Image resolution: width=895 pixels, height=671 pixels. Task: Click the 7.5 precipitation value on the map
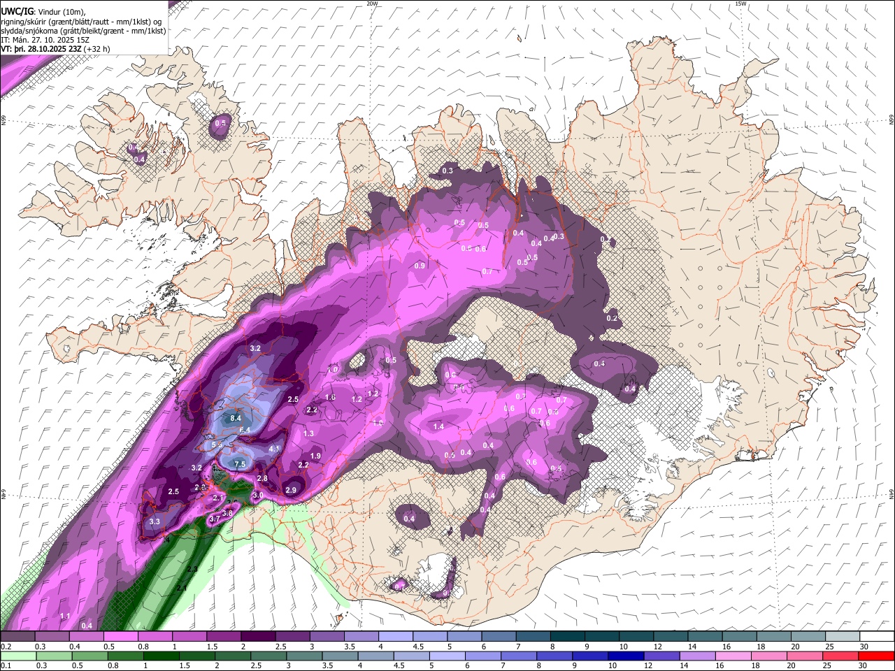tap(240, 464)
